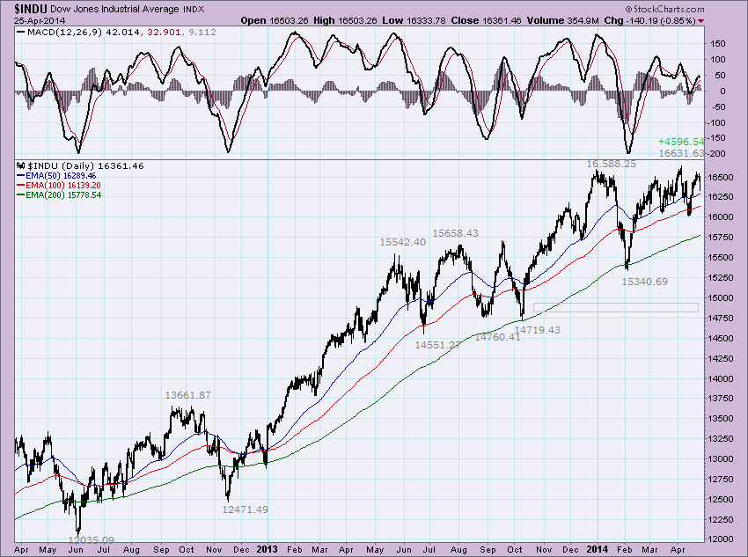Click the 12250 price axis tick

(721, 519)
